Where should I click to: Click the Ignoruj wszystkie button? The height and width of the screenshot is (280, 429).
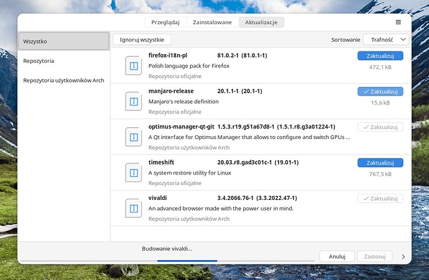[142, 40]
